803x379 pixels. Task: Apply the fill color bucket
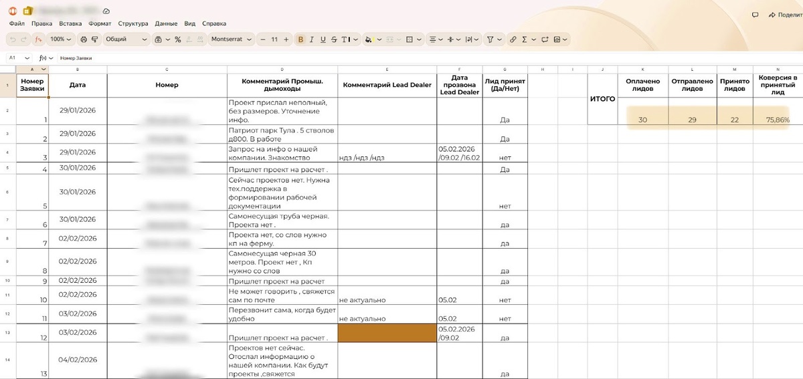point(369,39)
